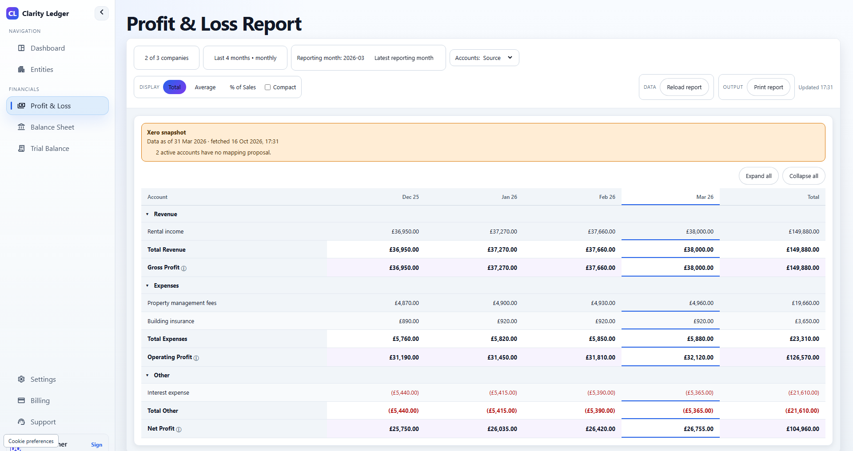853x451 pixels.
Task: Click the Clarity Ledger CL logo
Action: click(x=12, y=13)
